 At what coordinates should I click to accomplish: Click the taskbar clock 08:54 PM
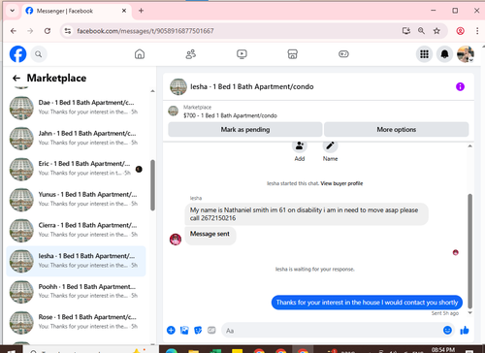[443, 350]
